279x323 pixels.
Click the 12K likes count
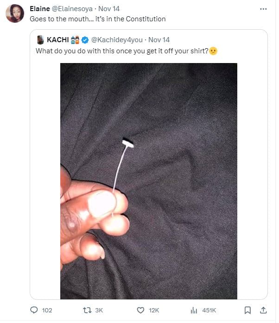[x=154, y=310]
